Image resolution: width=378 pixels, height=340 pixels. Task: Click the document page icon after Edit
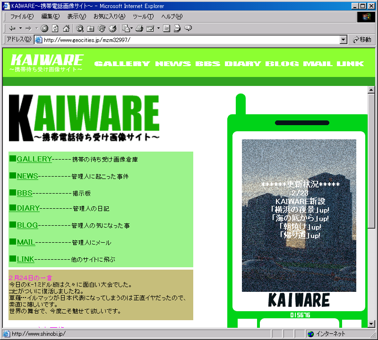(x=166, y=28)
